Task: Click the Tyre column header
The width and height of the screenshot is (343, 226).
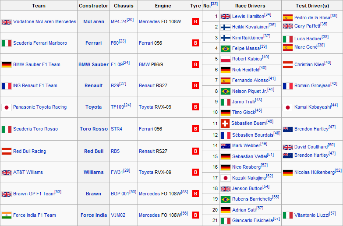Action: 195,6
